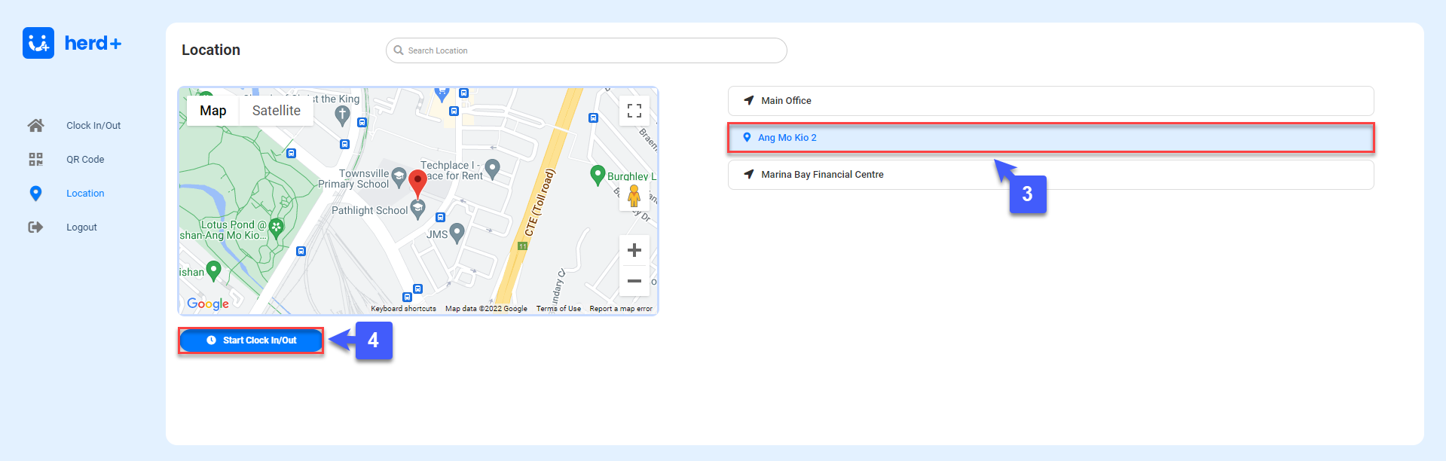The width and height of the screenshot is (1446, 461).
Task: Click the Marina Bay navigation arrow icon
Action: coord(749,174)
